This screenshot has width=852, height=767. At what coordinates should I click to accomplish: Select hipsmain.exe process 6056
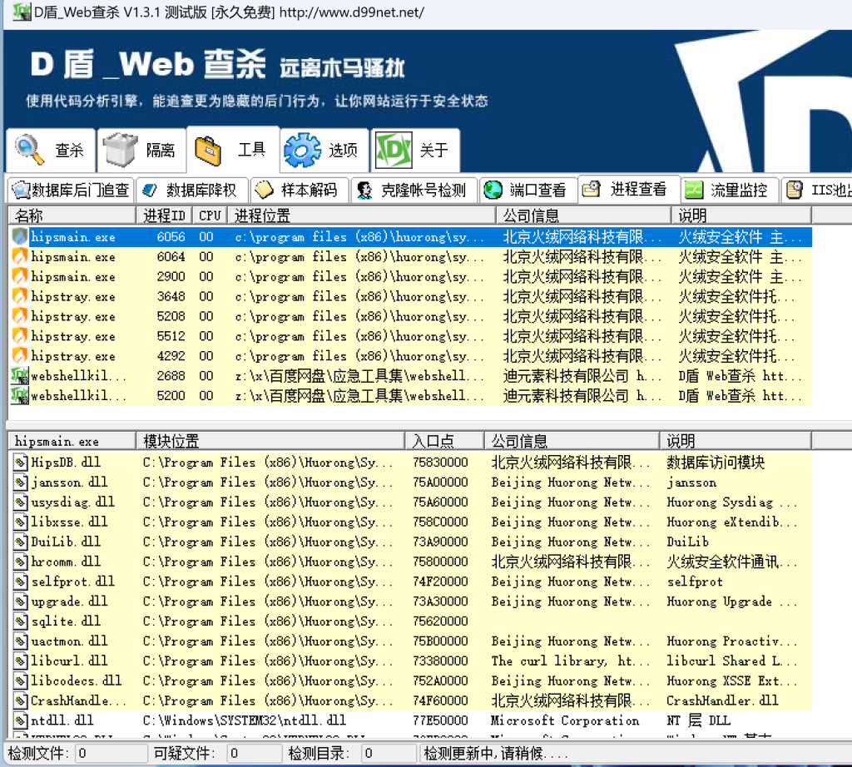(x=410, y=237)
